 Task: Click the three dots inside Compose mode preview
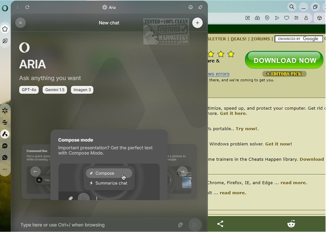click(x=97, y=198)
